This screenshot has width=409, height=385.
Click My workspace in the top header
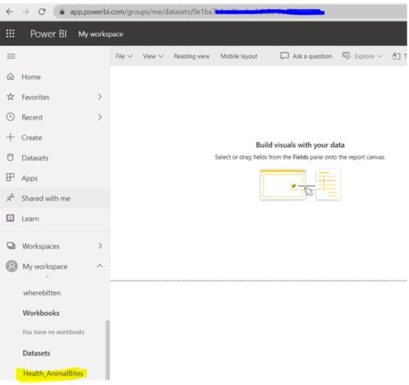tap(100, 34)
